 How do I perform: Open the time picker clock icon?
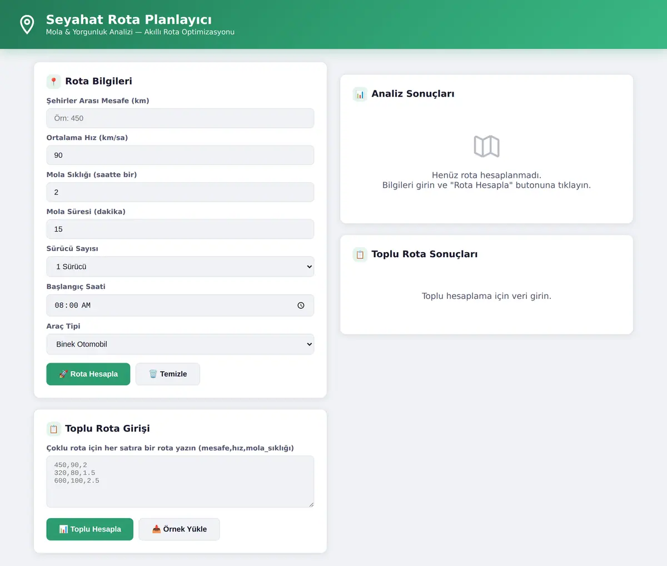tap(301, 305)
